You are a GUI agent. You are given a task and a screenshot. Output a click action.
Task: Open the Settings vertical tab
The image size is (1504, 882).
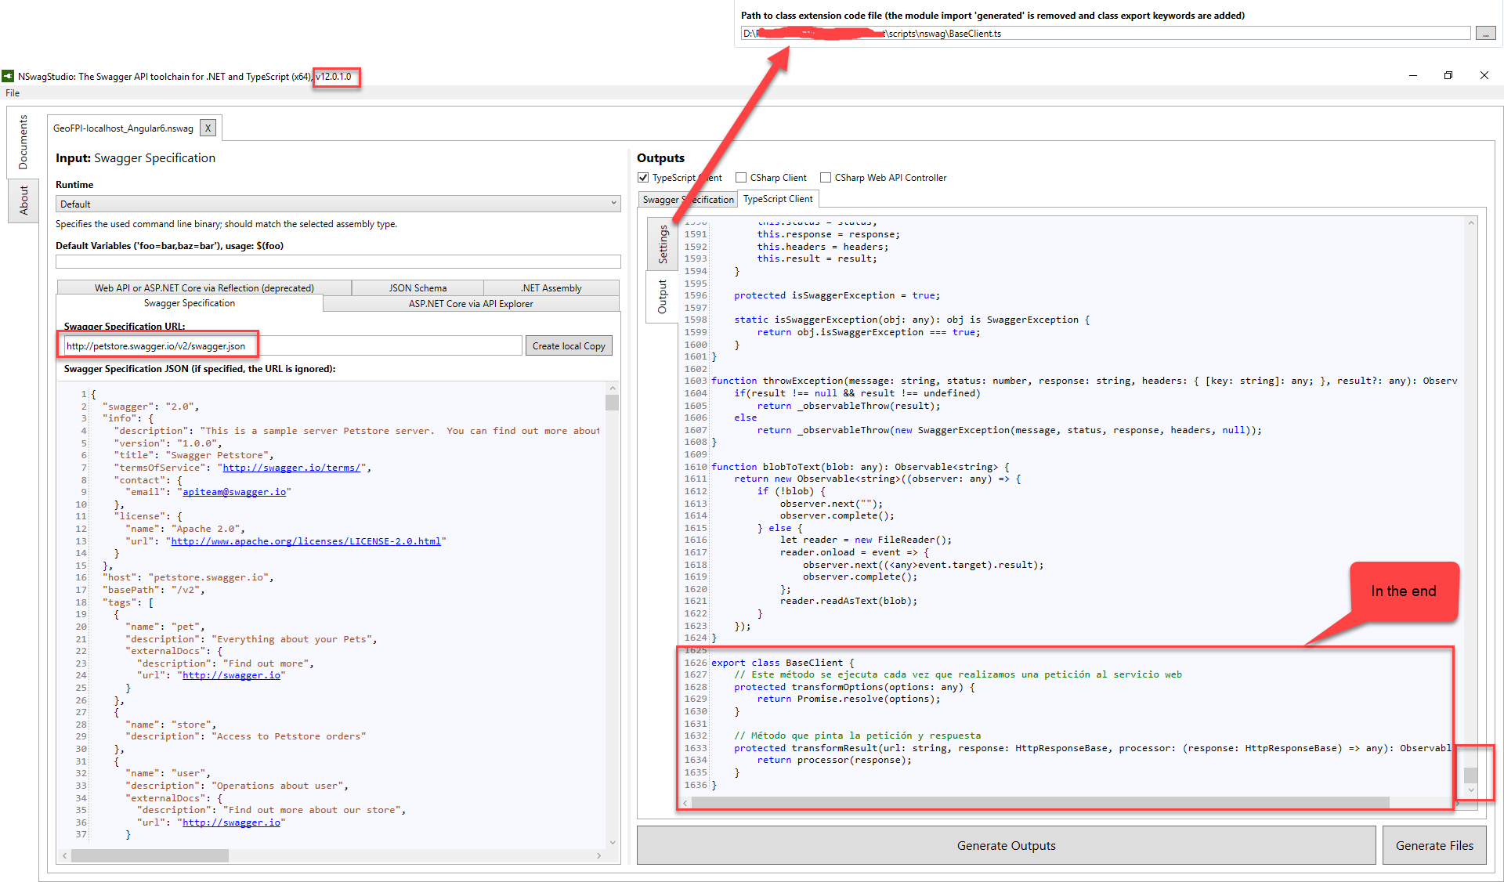tap(662, 244)
